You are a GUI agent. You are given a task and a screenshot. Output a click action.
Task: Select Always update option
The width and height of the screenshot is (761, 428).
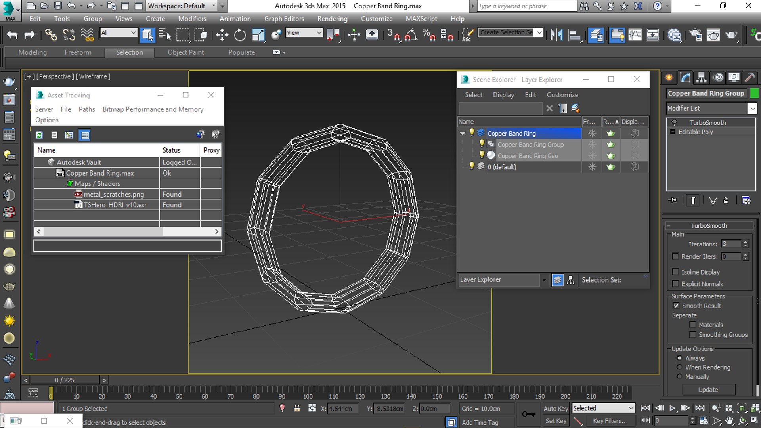point(679,358)
